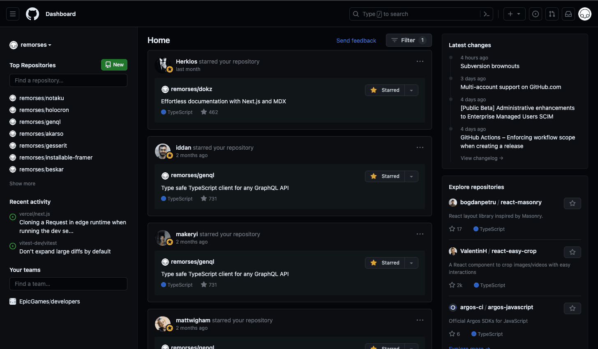Open the iddan user avatar

[163, 151]
